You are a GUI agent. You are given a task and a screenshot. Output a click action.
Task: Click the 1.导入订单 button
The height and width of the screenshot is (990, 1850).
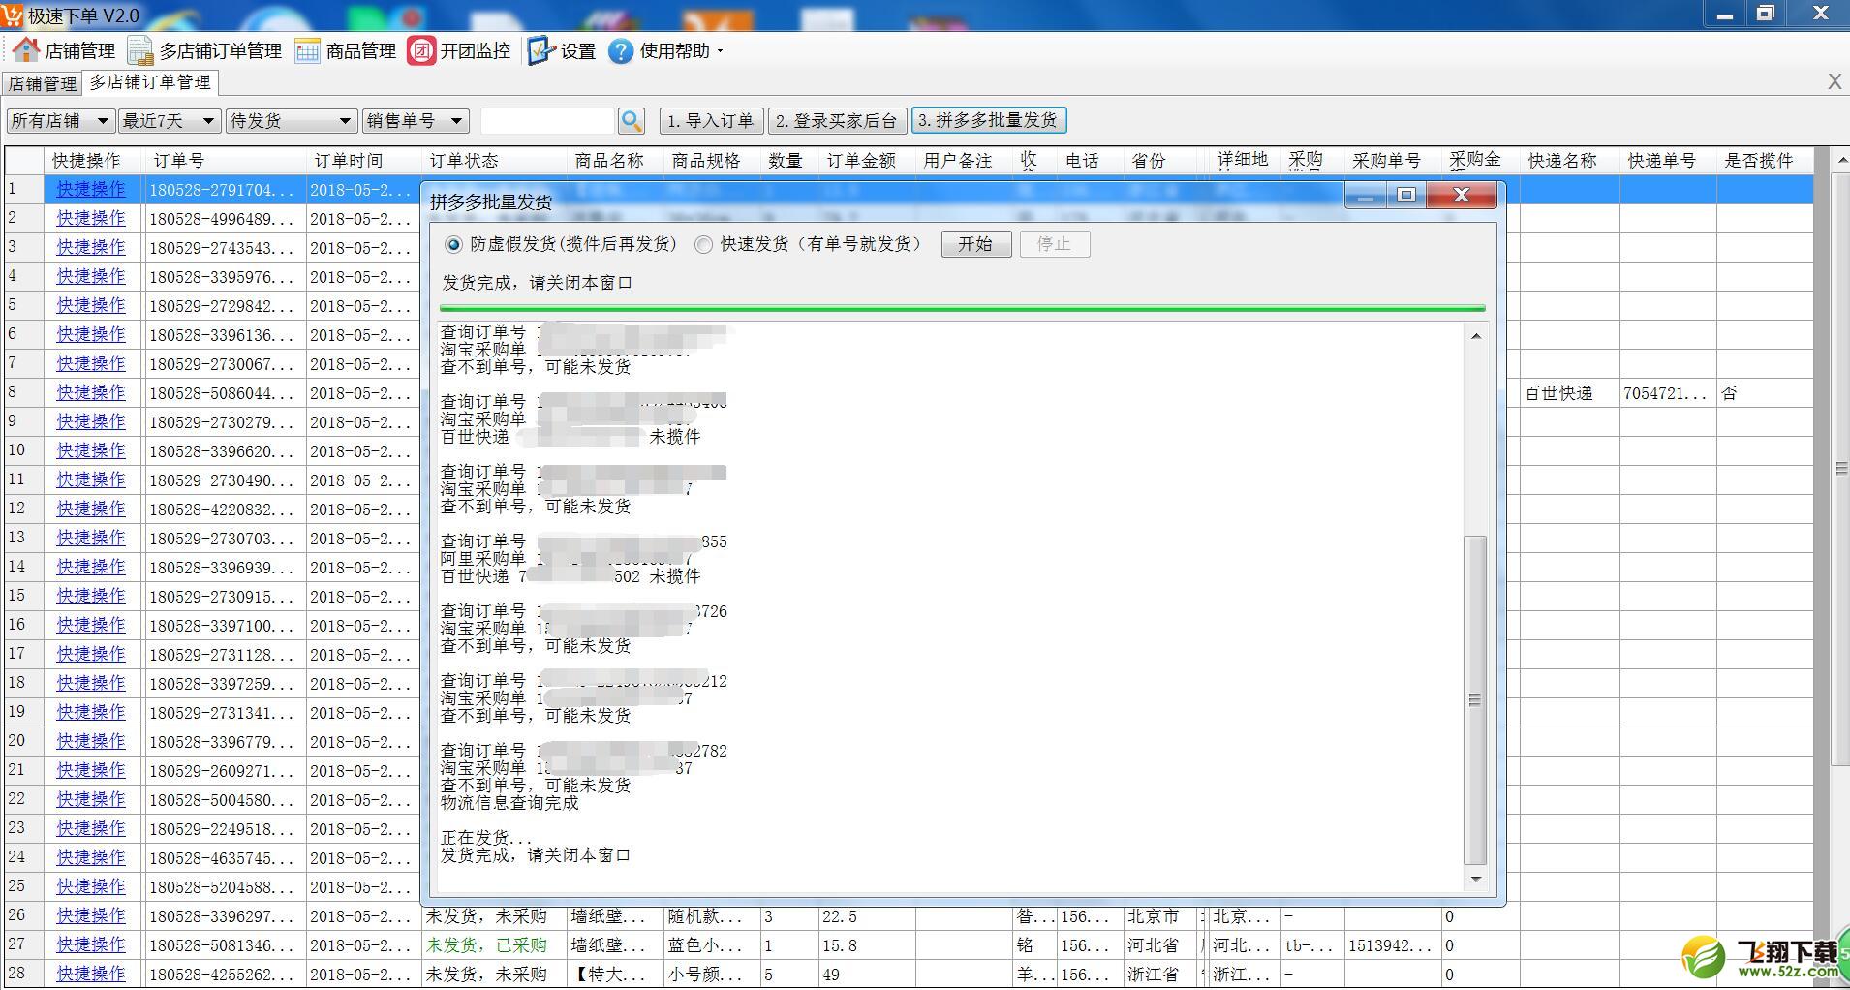pyautogui.click(x=711, y=120)
